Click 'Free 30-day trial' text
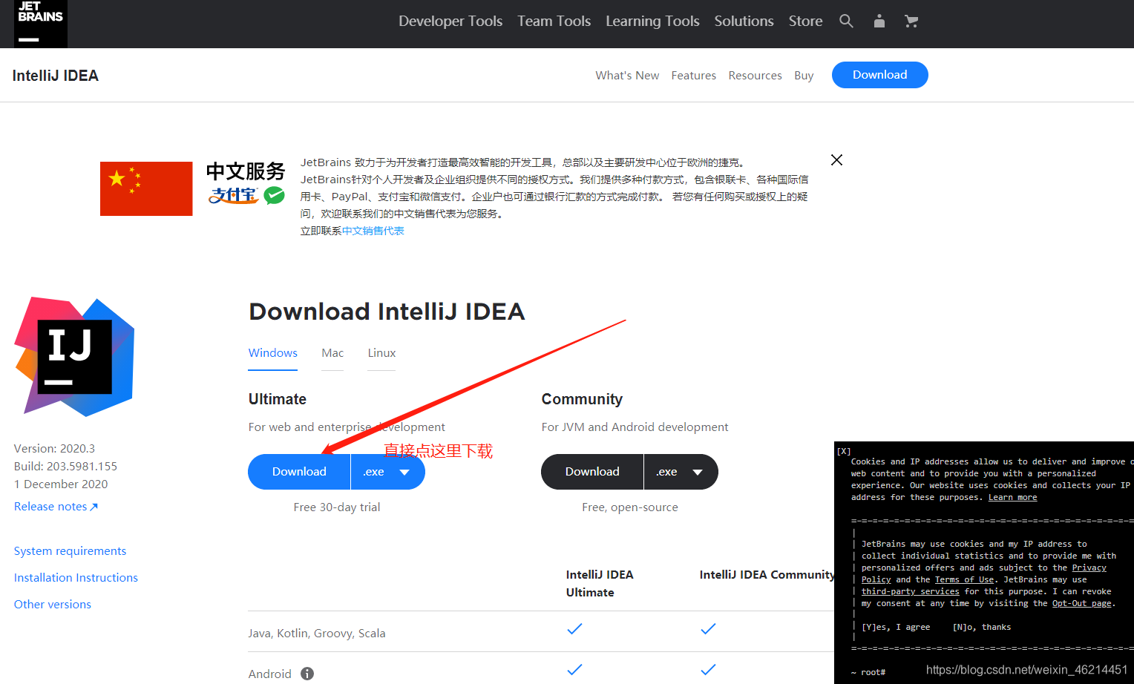Image resolution: width=1134 pixels, height=684 pixels. coord(337,507)
